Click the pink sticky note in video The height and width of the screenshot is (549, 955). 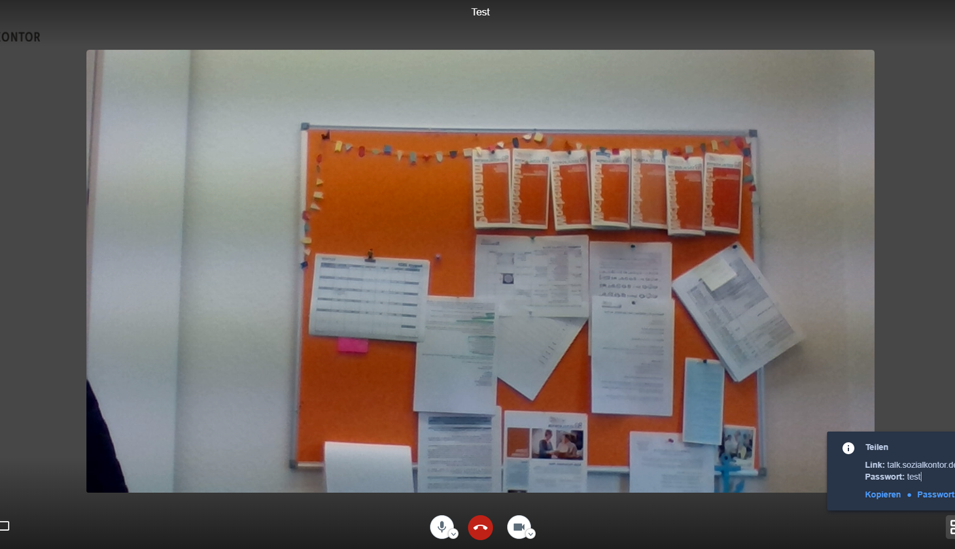(x=353, y=346)
